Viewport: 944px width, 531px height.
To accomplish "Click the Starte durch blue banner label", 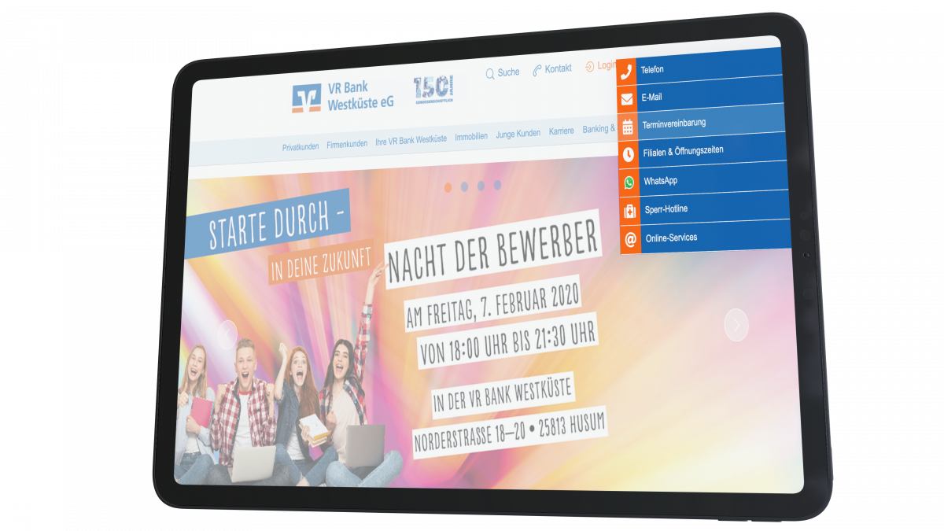I will (267, 223).
